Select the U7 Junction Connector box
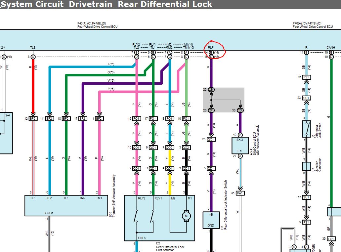The width and height of the screenshot is (341, 252). tap(306, 166)
